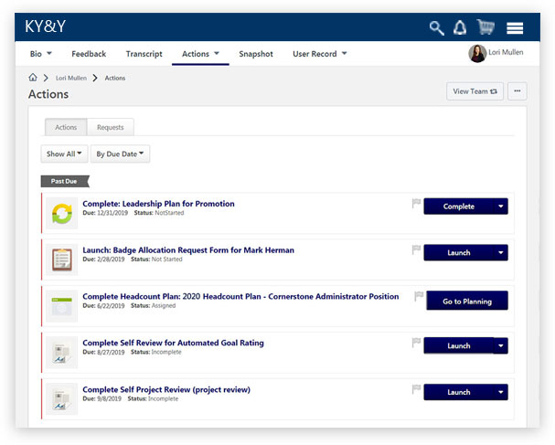
Task: Open the Snapshot tab
Action: tap(256, 54)
